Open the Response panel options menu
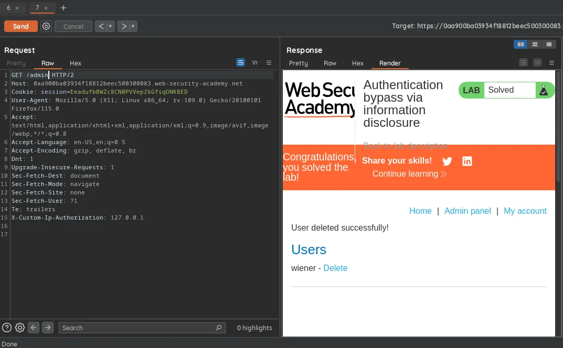 coord(552,62)
